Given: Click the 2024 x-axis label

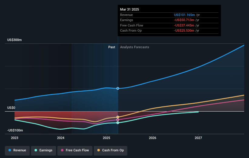Looking at the screenshot, I should pyautogui.click(x=61, y=138).
